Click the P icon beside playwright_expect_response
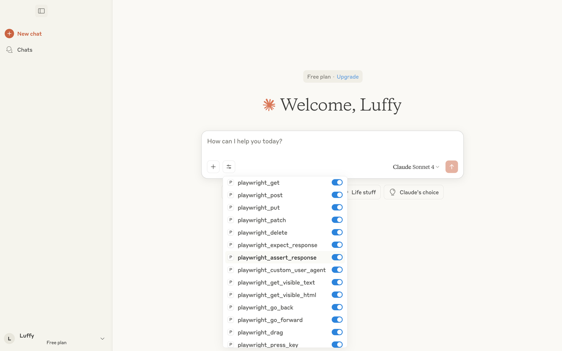This screenshot has width=562, height=351. [x=231, y=245]
